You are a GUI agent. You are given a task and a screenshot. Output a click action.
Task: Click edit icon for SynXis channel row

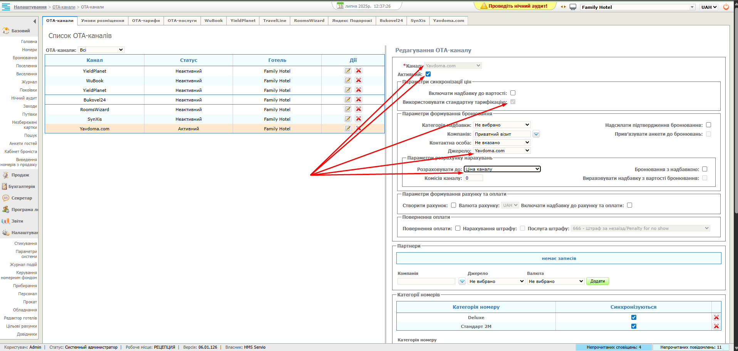click(x=348, y=119)
